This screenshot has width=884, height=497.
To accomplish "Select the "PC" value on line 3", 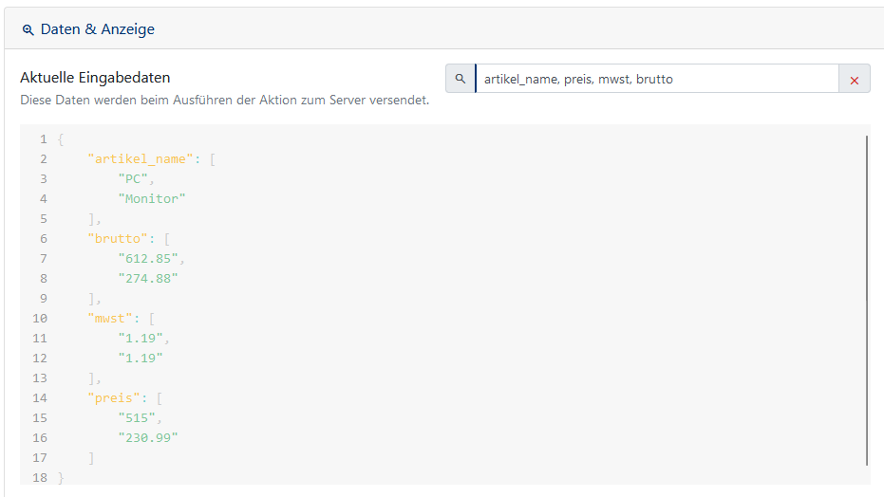I will click(x=133, y=179).
